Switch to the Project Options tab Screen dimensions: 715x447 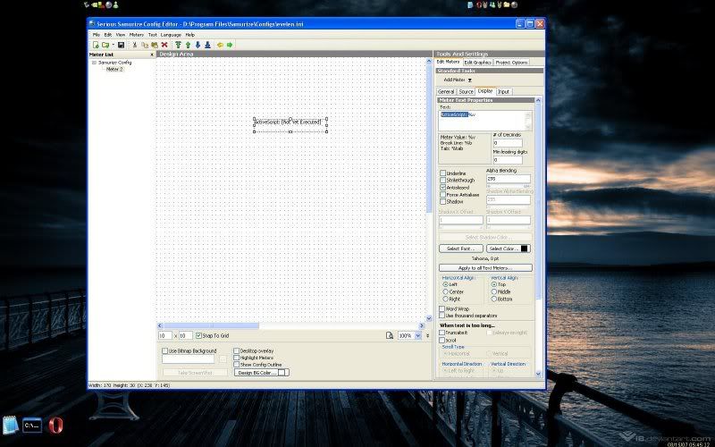[x=511, y=63]
